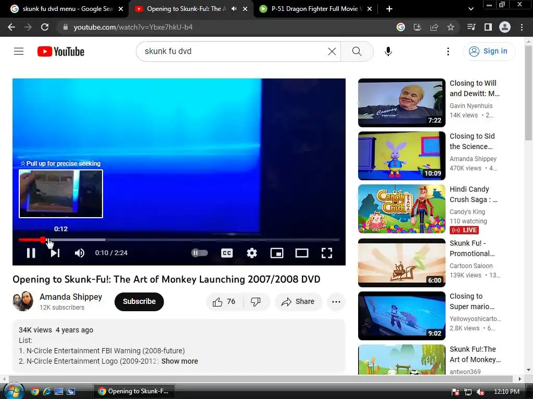This screenshot has height=399, width=533.
Task: Select the Opening to Skunk-F... taskbar button
Action: point(134,391)
